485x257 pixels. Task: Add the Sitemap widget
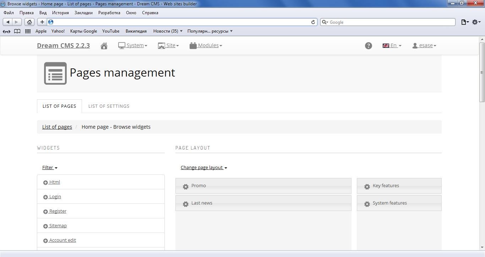(45, 226)
